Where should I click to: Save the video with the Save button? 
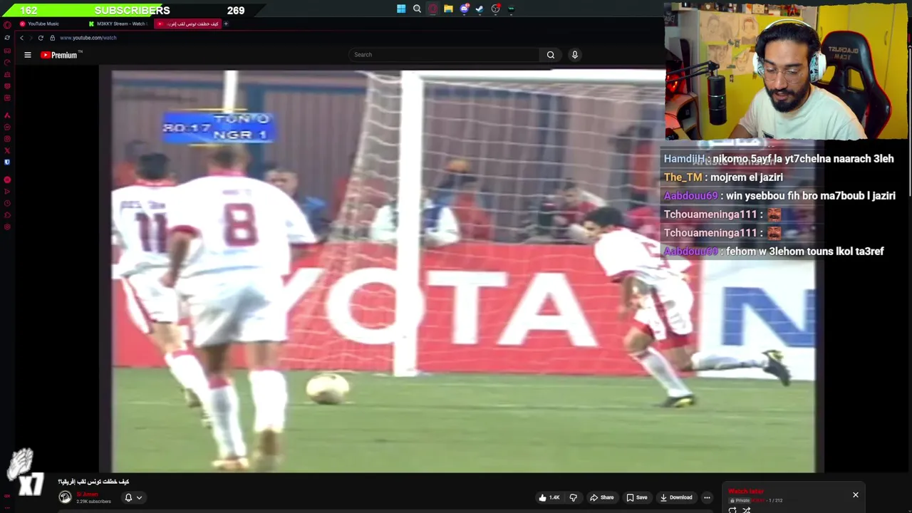[x=637, y=497]
